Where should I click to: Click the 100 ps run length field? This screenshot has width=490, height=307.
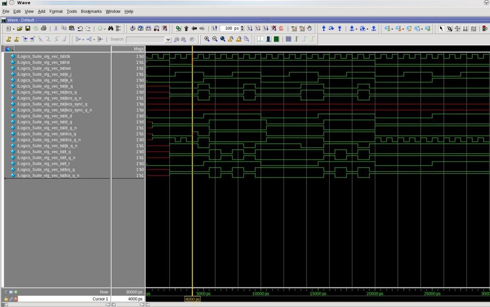point(229,28)
